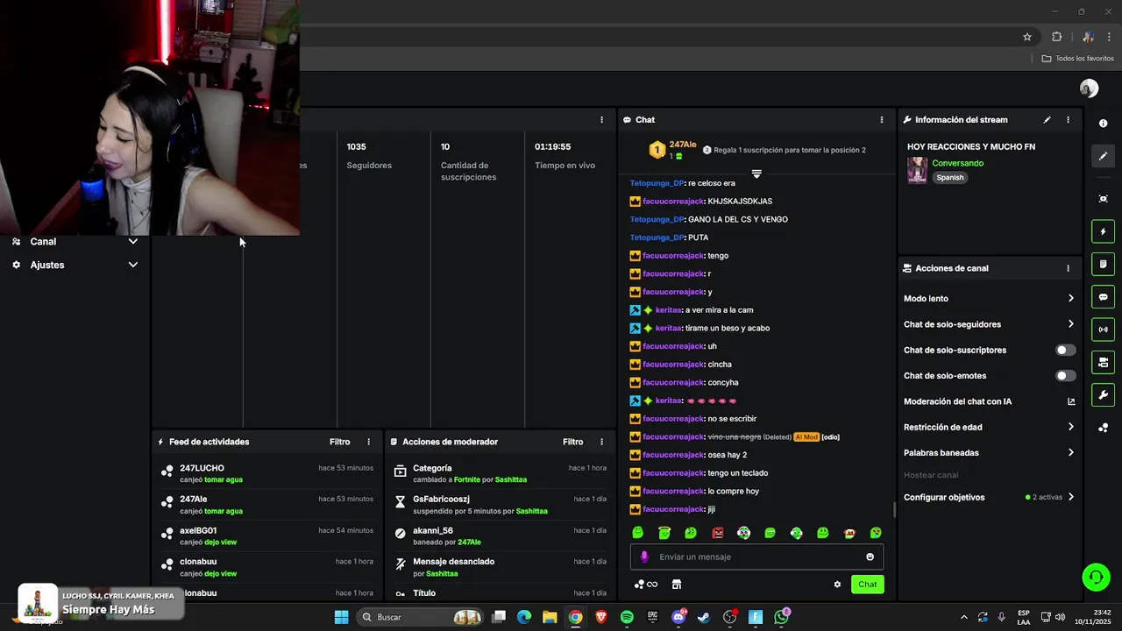The width and height of the screenshot is (1122, 631).
Task: Open the green headset support button
Action: [1095, 577]
